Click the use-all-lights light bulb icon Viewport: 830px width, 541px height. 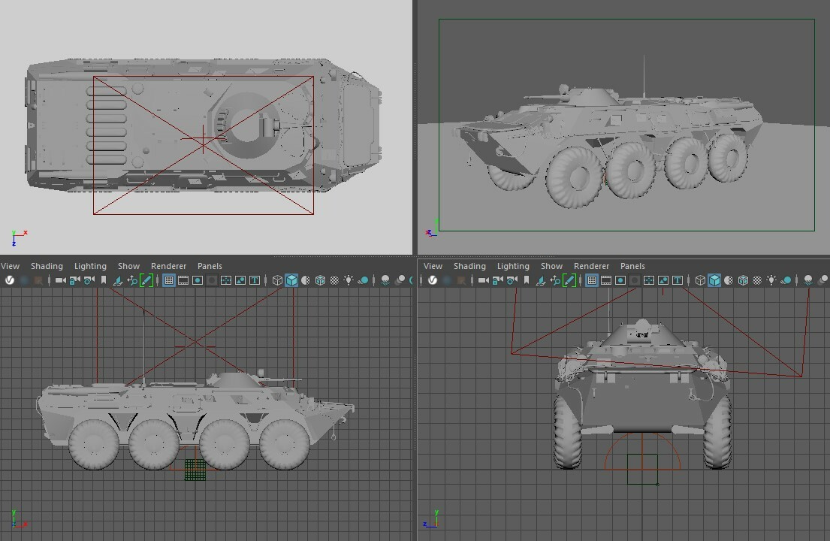point(347,280)
